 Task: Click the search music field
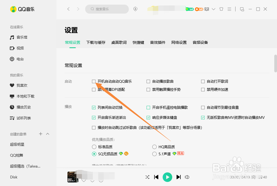pos(107,9)
